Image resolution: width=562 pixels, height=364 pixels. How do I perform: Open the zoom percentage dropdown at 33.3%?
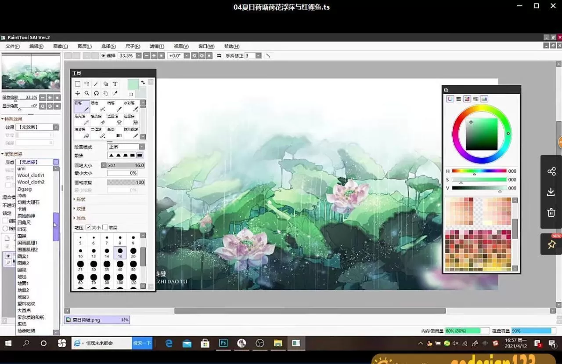(x=139, y=56)
